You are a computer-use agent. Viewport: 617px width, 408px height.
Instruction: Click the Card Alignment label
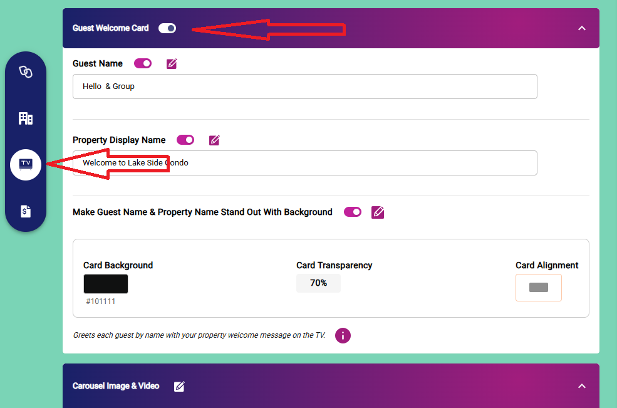[x=547, y=266]
